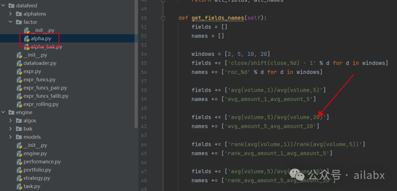This screenshot has height=191, width=397.
Task: Open task.py in project tree
Action: point(32,187)
